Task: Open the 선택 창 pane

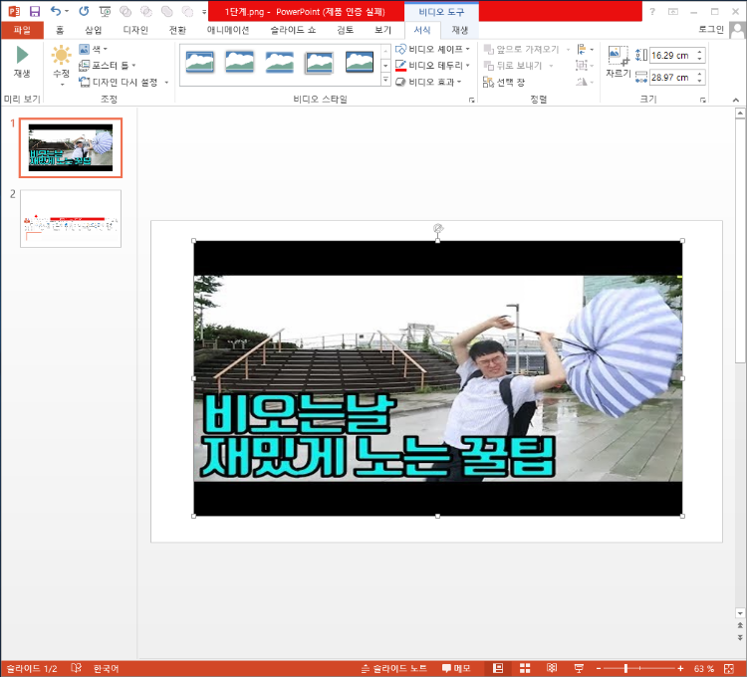Action: pos(504,82)
